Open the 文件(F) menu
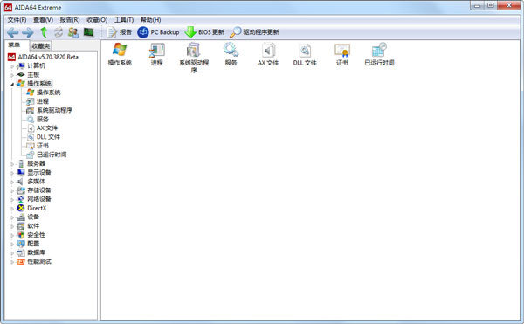 click(x=17, y=20)
